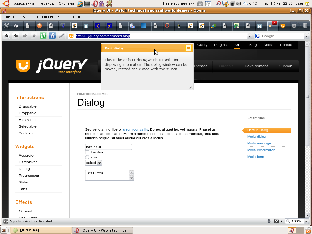Click the camera icon in status bar

tap(276, 221)
